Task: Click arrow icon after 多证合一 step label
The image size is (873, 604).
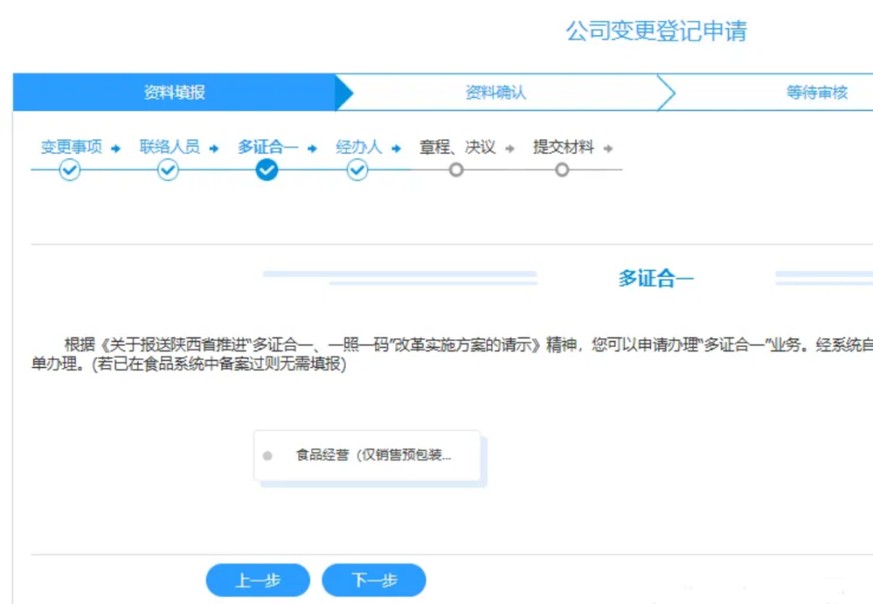Action: tap(312, 148)
